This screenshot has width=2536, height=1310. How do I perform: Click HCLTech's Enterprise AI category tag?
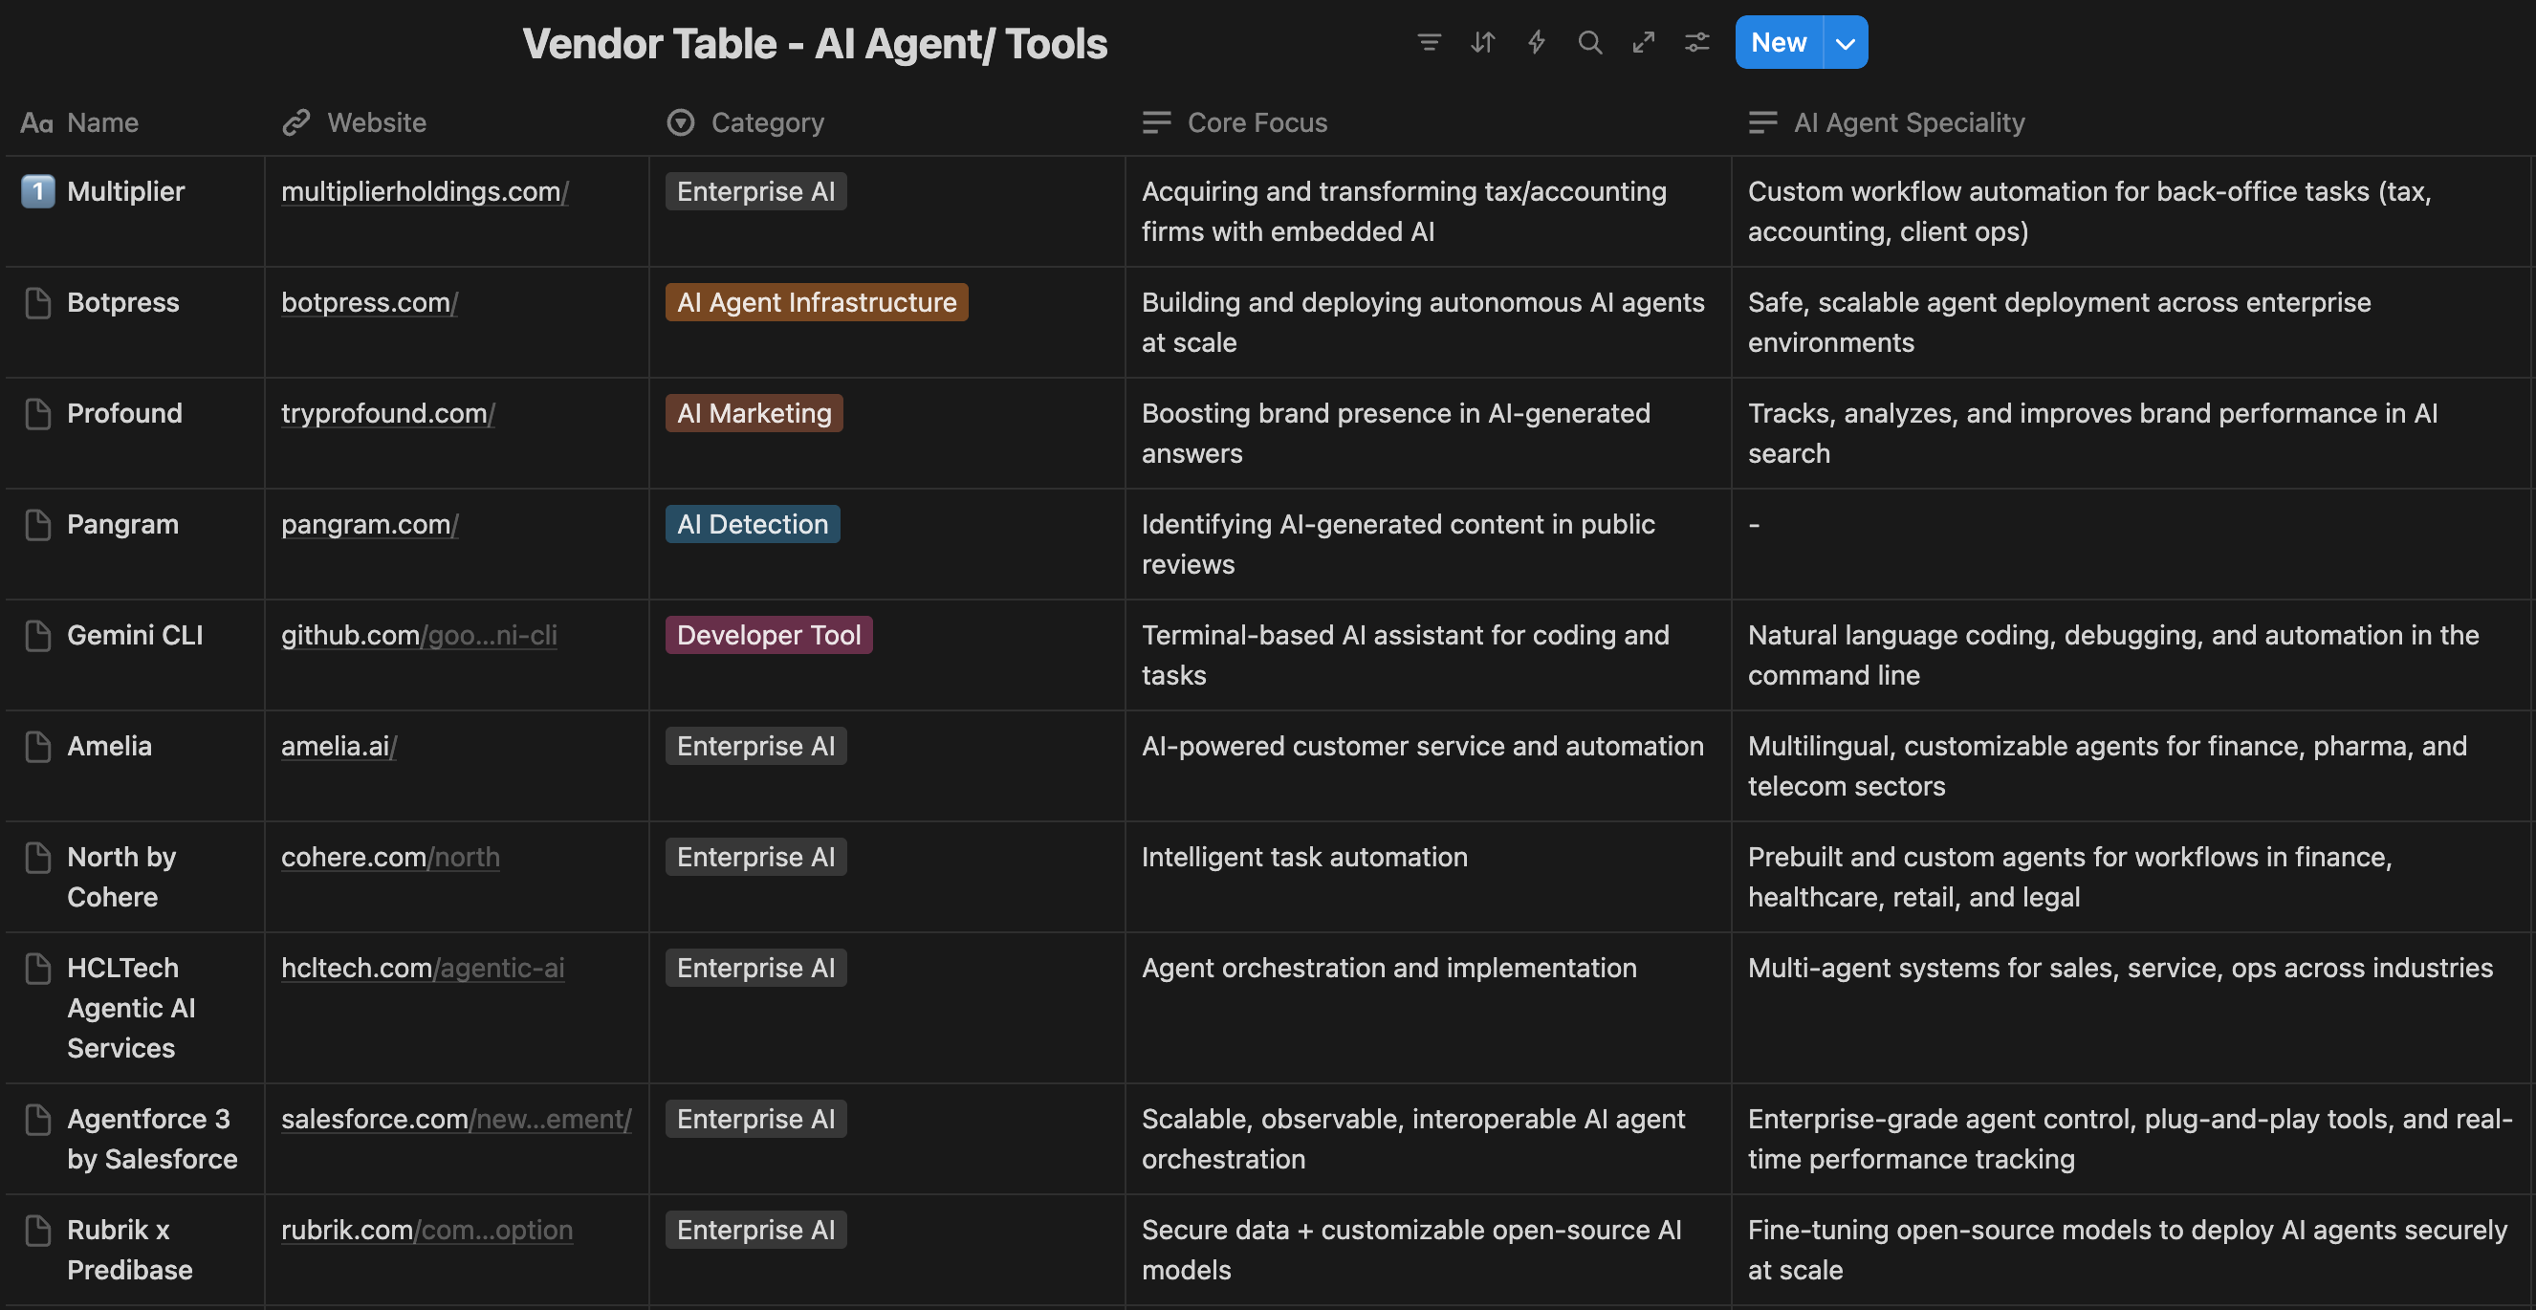[755, 968]
